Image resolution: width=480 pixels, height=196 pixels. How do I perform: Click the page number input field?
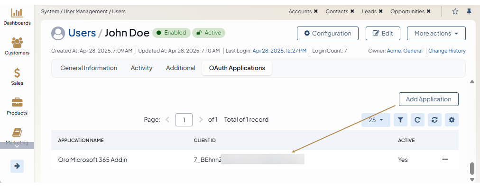(x=184, y=120)
